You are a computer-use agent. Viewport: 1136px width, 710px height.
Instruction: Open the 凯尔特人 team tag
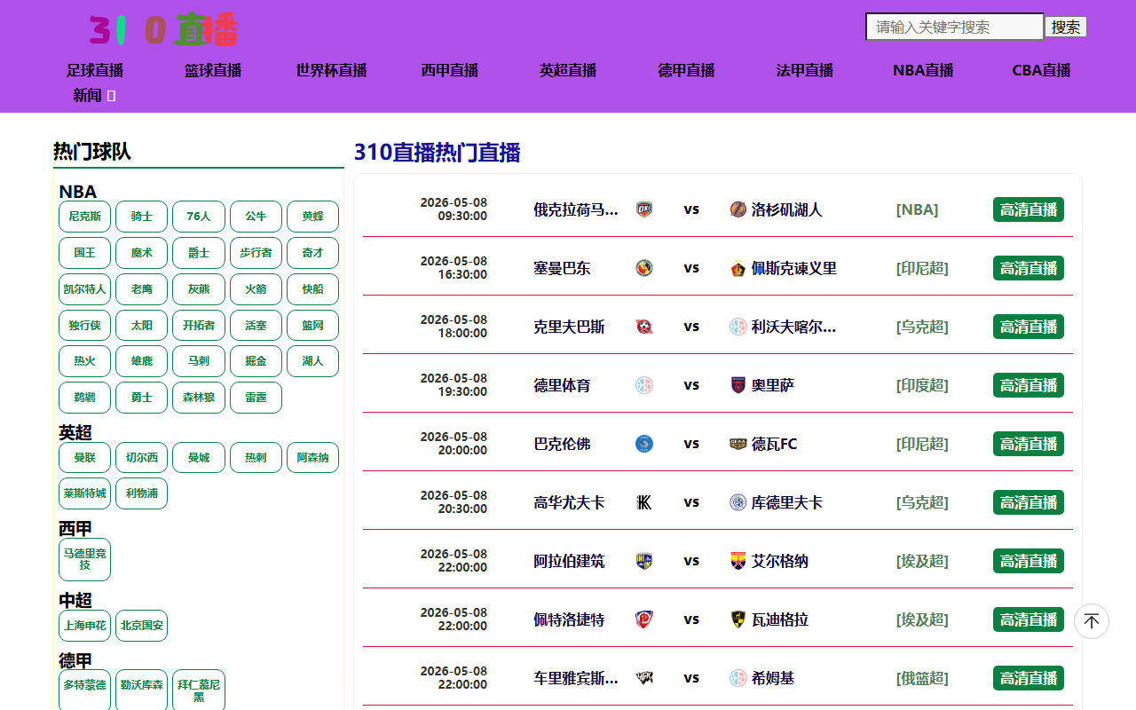coord(84,289)
